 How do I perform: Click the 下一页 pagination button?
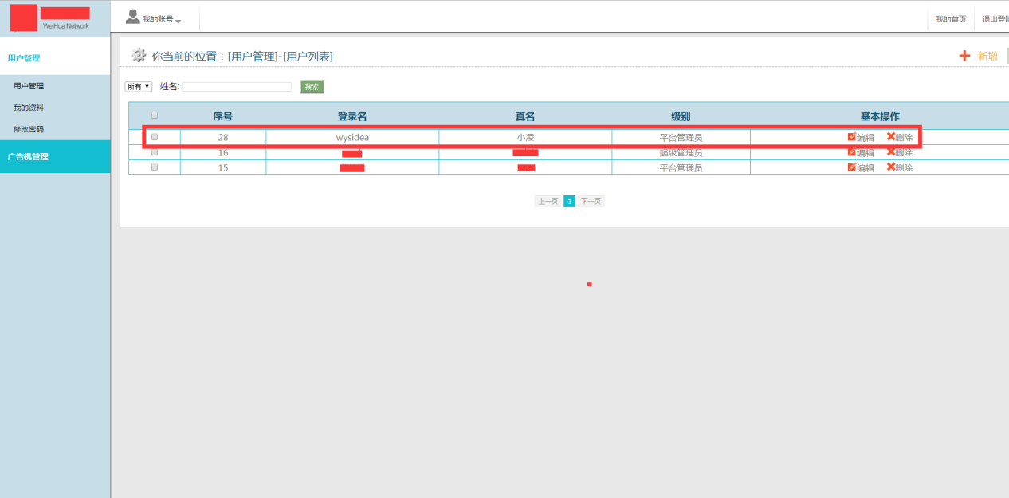pyautogui.click(x=591, y=202)
